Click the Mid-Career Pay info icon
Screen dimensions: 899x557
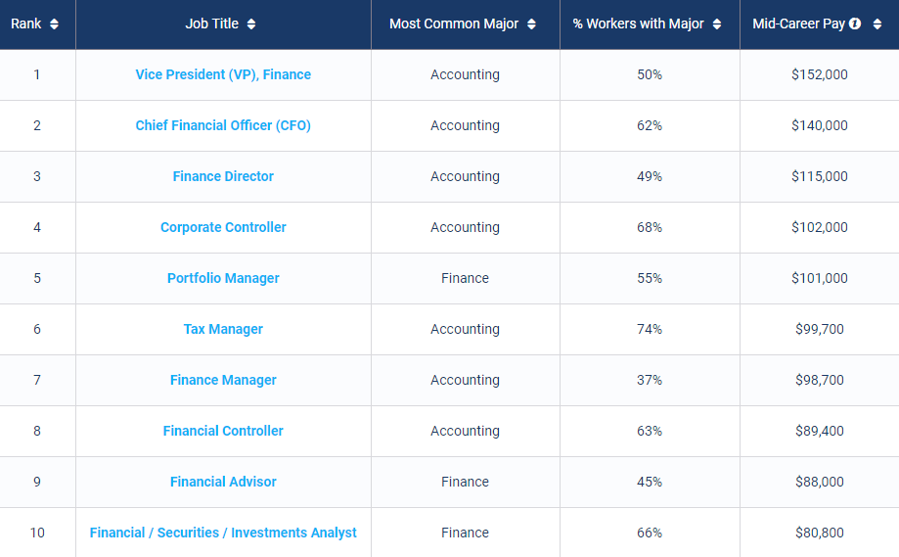[855, 24]
